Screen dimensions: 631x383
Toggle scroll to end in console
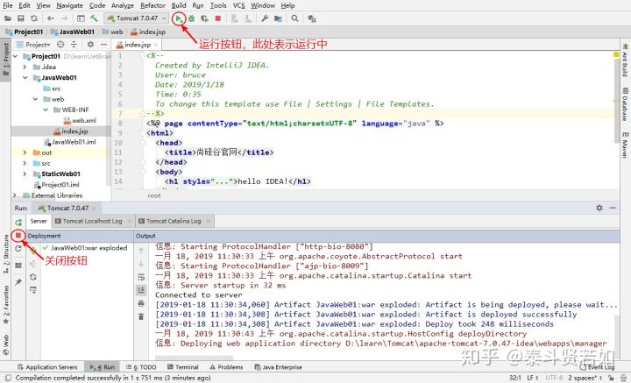click(x=141, y=289)
